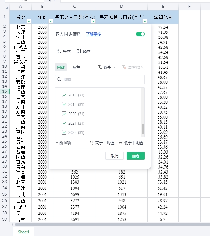The width and height of the screenshot is (210, 236).
Task: Click cell with 北京 in row 2
Action: [21, 27]
